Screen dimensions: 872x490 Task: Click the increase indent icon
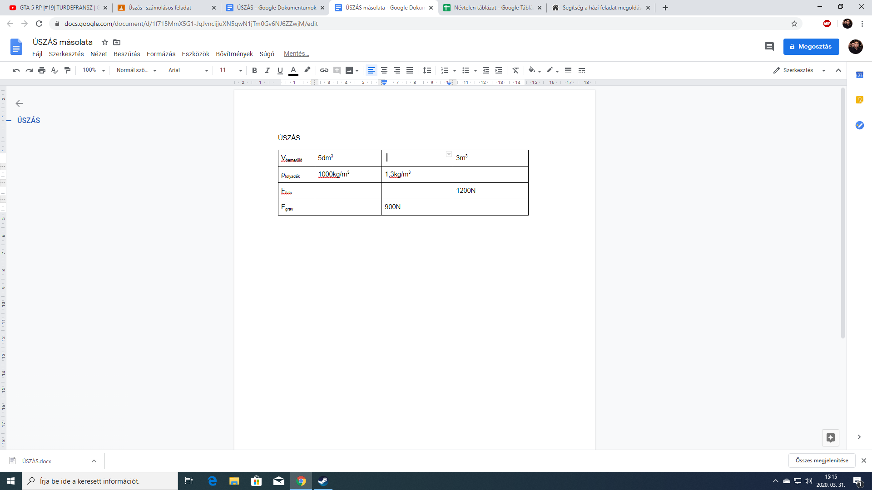pyautogui.click(x=499, y=70)
